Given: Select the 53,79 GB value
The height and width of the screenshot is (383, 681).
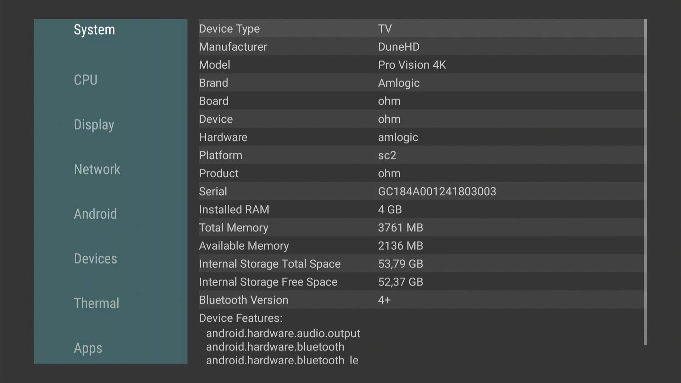Looking at the screenshot, I should click(400, 264).
